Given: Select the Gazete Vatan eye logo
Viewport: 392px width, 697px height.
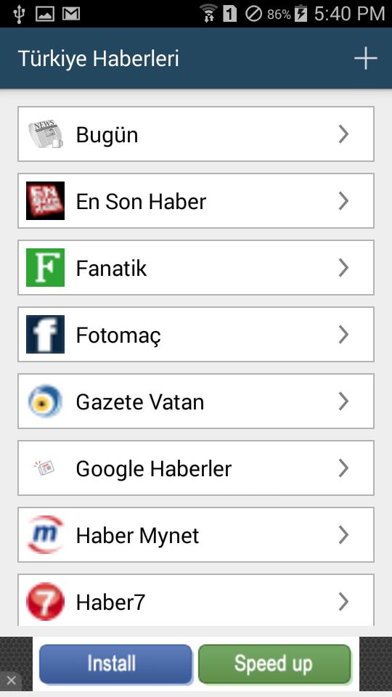Looking at the screenshot, I should point(45,401).
